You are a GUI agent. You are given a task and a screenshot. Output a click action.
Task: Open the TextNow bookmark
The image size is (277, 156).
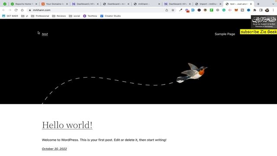[90, 16]
